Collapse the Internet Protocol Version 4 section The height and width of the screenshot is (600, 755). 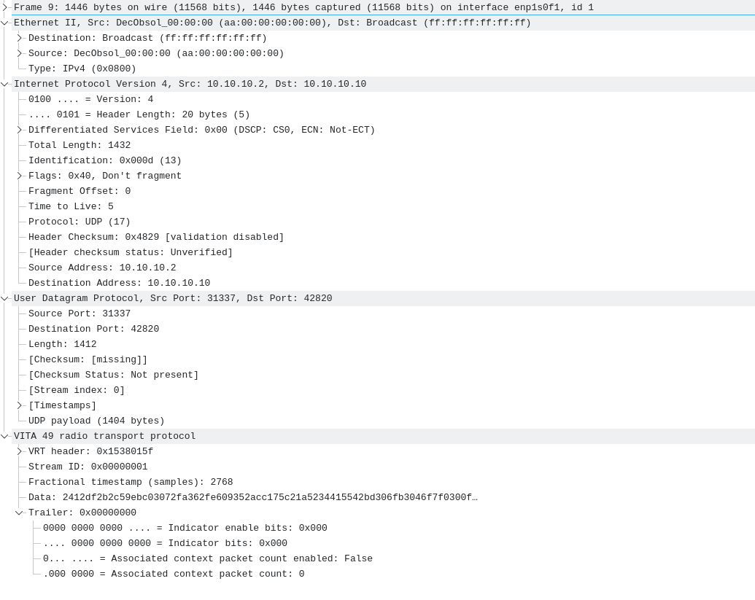5,84
